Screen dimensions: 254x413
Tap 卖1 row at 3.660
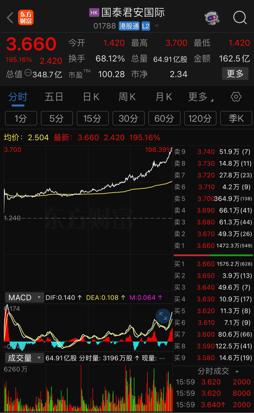213,246
